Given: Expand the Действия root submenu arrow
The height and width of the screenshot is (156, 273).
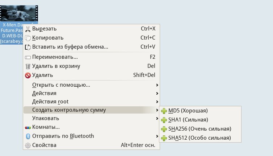Looking at the screenshot, I should (x=157, y=102).
